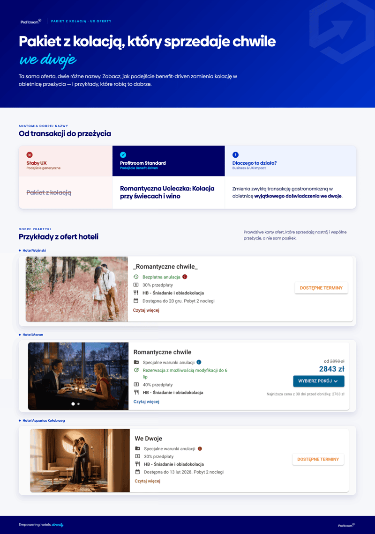Image resolution: width=375 pixels, height=534 pixels.
Task: Click the free cancellation clock icon in Hotel Wojinski card
Action: pos(136,277)
